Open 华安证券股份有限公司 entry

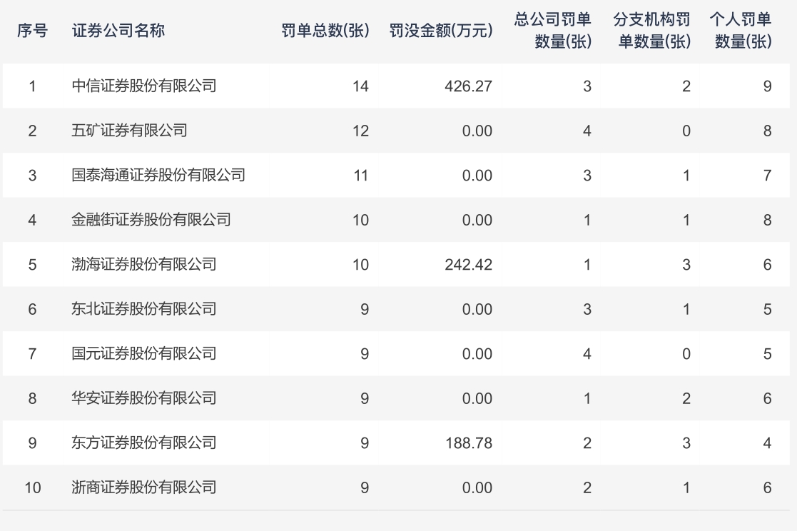pyautogui.click(x=144, y=398)
